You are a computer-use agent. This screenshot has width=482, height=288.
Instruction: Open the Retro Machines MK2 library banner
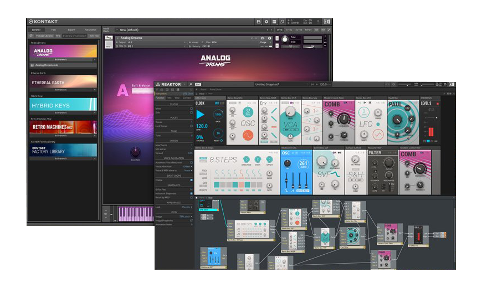click(x=63, y=127)
